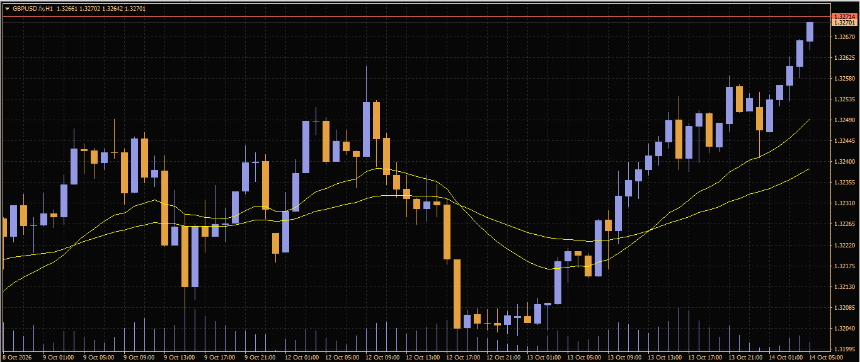Screen dimensions: 860x362
Task: Click the low price value 1.32642
Action: (x=114, y=9)
